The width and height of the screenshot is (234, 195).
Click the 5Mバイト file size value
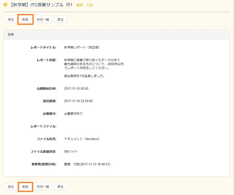tap(71, 151)
